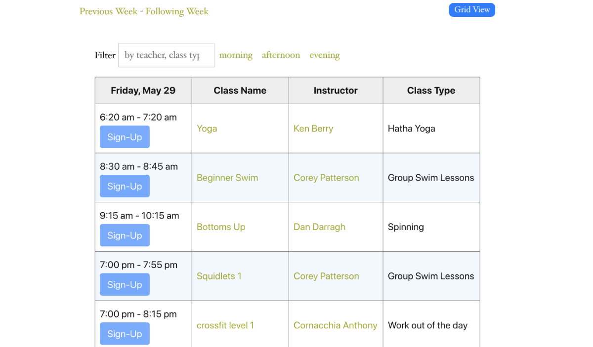The height and width of the screenshot is (347, 593).
Task: View instructor Ken Berry's profile
Action: 313,128
